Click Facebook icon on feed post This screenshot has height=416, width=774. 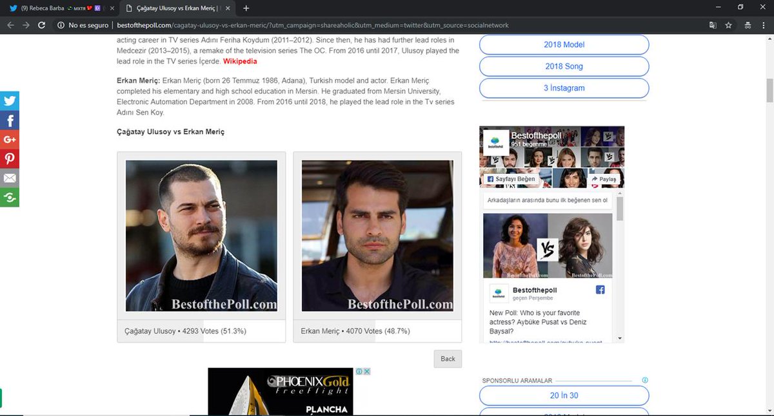600,290
